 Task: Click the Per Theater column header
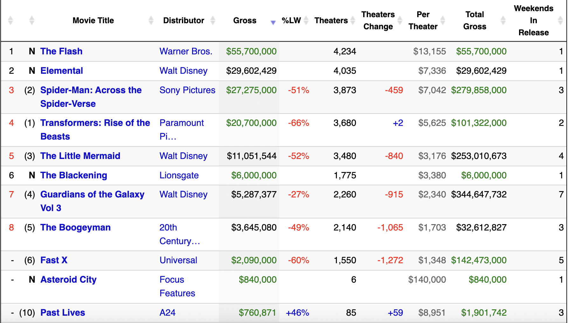[423, 20]
